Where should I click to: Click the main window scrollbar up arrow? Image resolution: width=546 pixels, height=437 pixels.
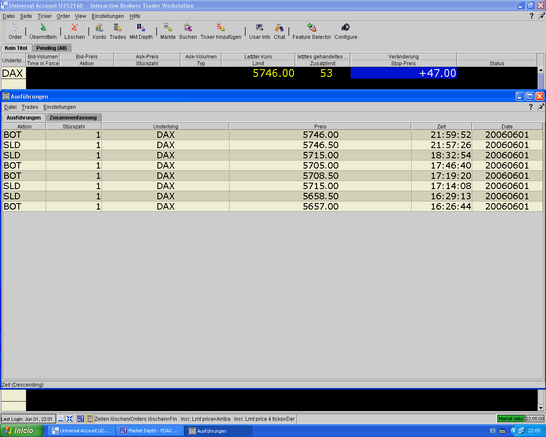coord(541,70)
